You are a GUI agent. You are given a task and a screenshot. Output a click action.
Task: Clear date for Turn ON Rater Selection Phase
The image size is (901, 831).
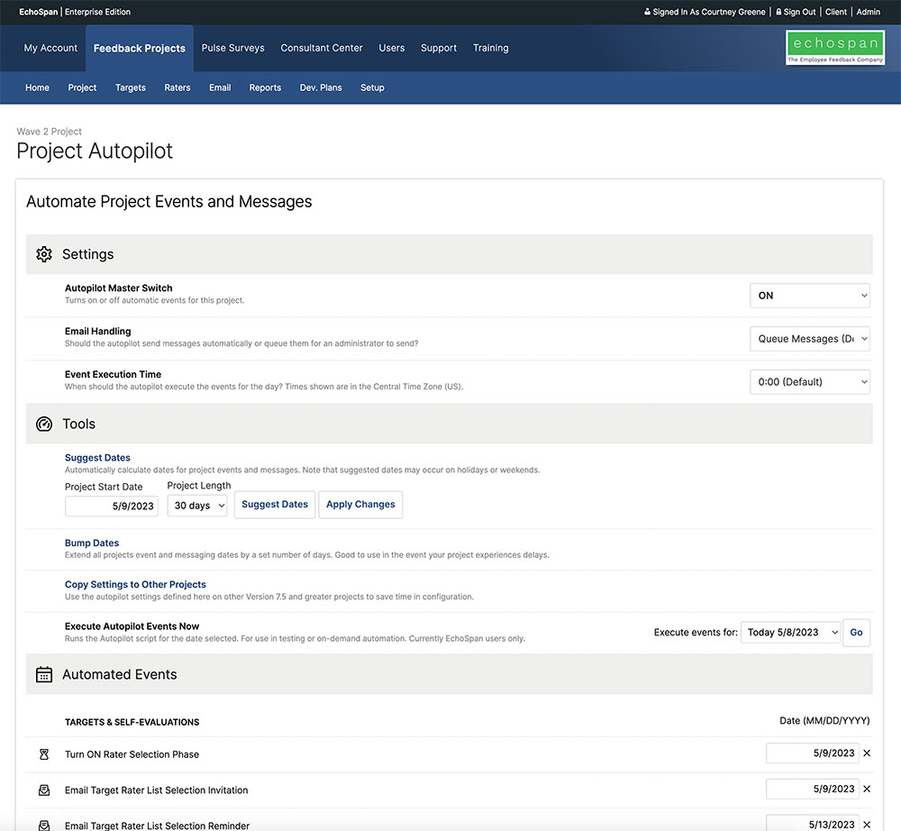pos(867,753)
